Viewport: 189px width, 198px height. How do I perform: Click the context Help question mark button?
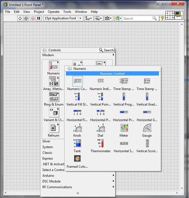[x=162, y=18]
